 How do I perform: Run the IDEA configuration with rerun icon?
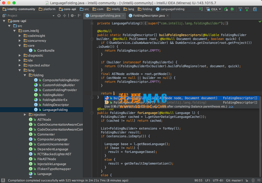click(226, 9)
